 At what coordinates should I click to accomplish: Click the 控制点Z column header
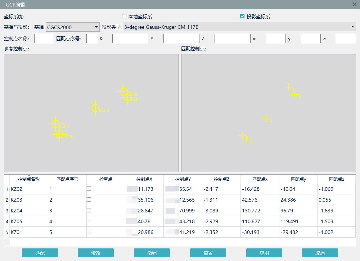221,179
